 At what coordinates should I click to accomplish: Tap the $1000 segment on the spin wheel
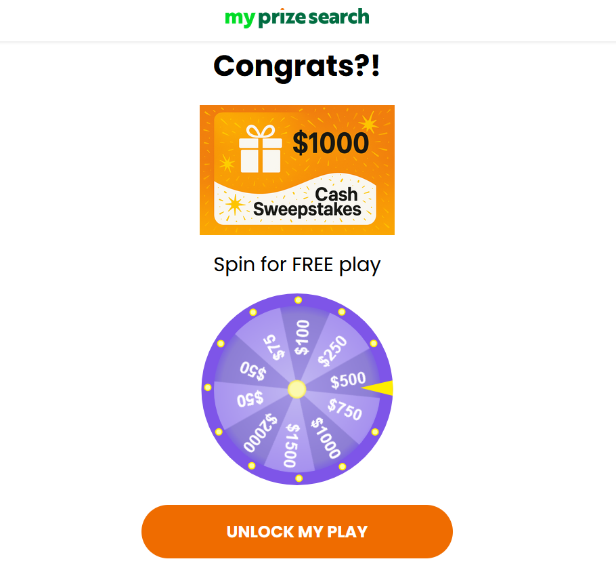tap(326, 437)
